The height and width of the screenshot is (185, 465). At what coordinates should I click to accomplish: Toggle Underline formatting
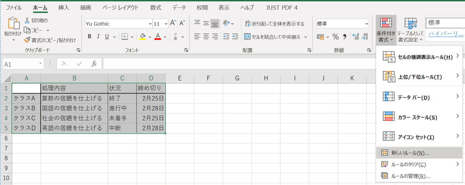click(108, 37)
